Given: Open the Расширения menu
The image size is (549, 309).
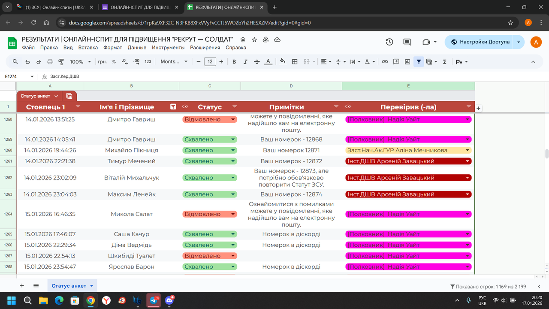Looking at the screenshot, I should tap(205, 48).
